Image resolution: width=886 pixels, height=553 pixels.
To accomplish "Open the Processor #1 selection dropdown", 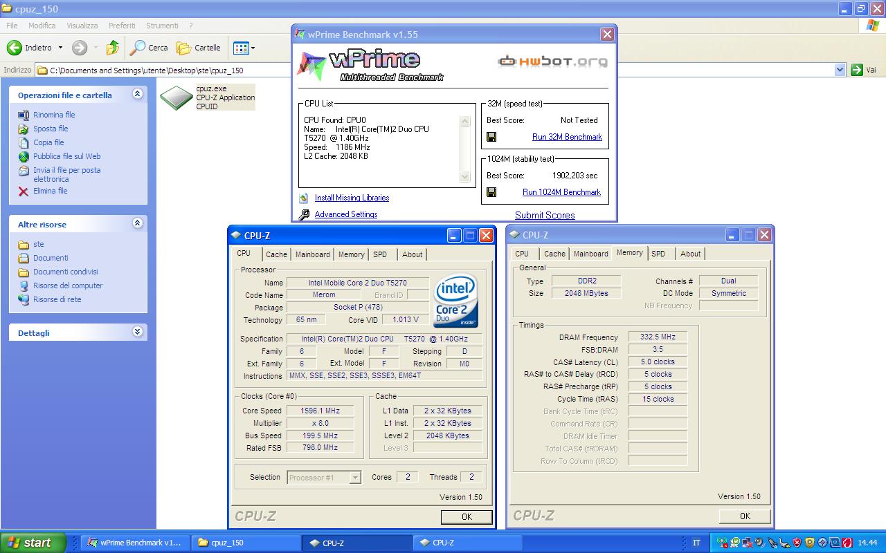I will coord(355,478).
